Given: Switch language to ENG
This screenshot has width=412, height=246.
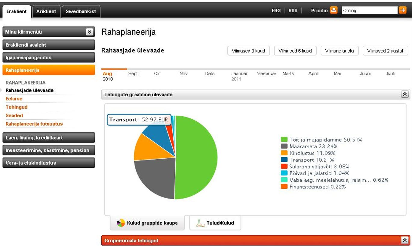Looking at the screenshot, I should 276,10.
